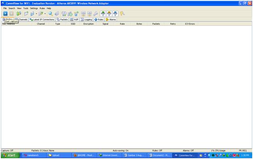Open the Tools menu
The image size is (253, 159).
(x=26, y=8)
